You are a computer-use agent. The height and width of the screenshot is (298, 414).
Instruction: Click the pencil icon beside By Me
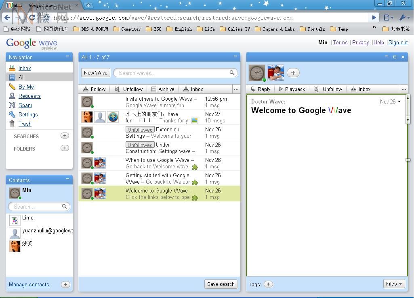click(12, 86)
